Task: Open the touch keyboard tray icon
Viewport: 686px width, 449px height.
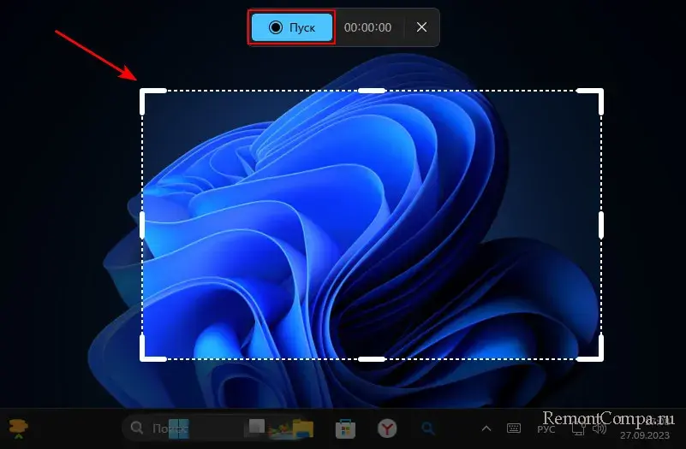Action: point(514,428)
